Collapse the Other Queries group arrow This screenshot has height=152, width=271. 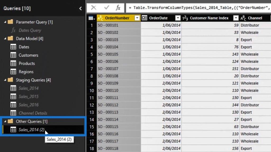pyautogui.click(x=5, y=121)
